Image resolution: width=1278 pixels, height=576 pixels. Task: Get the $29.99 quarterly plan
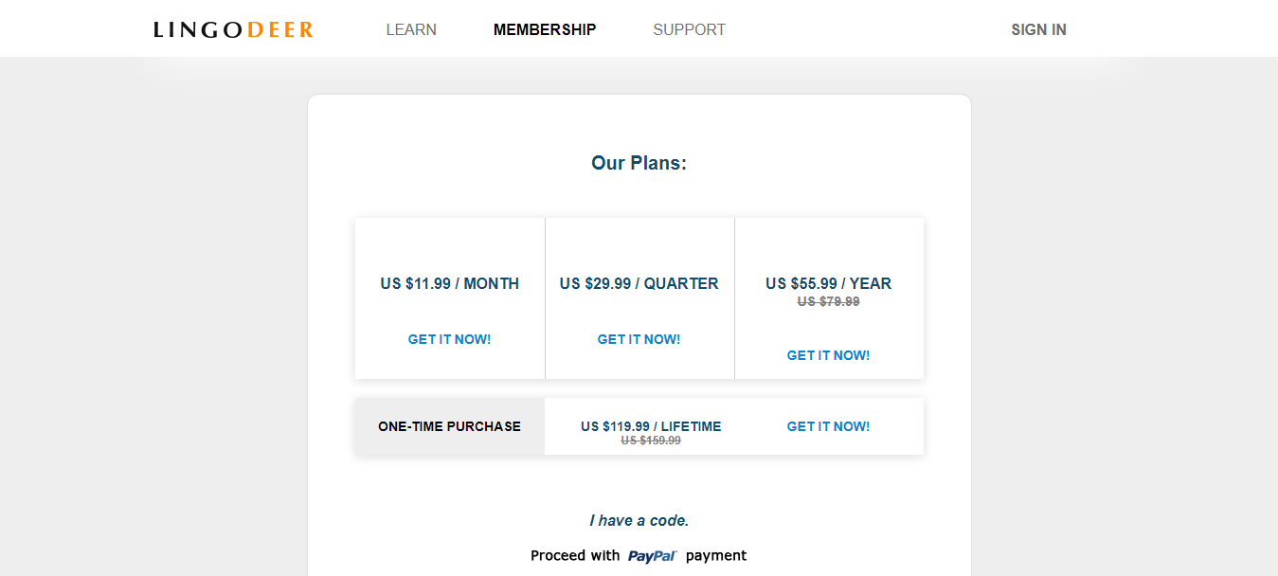click(x=639, y=338)
